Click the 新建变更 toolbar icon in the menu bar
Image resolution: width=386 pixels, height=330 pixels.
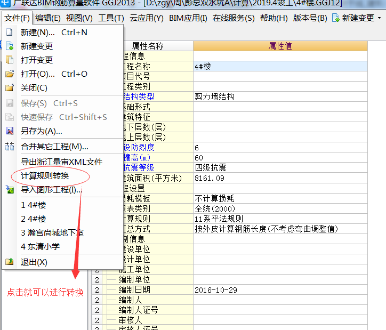click(336, 18)
